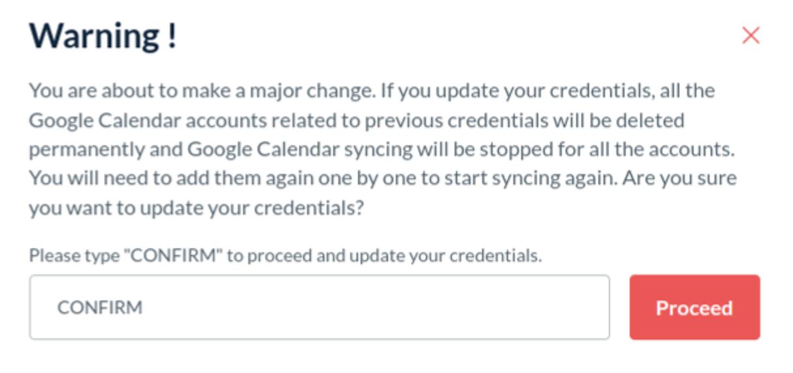Click the typed CONFIRM text inside the input
The width and height of the screenshot is (793, 373).
click(x=100, y=308)
